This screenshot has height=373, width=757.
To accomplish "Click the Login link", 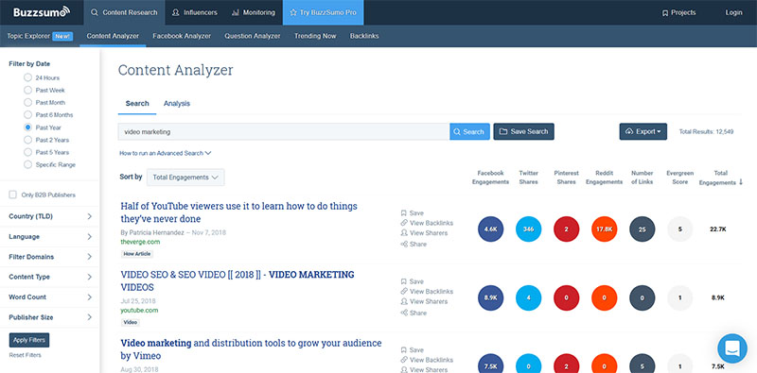I will (733, 12).
